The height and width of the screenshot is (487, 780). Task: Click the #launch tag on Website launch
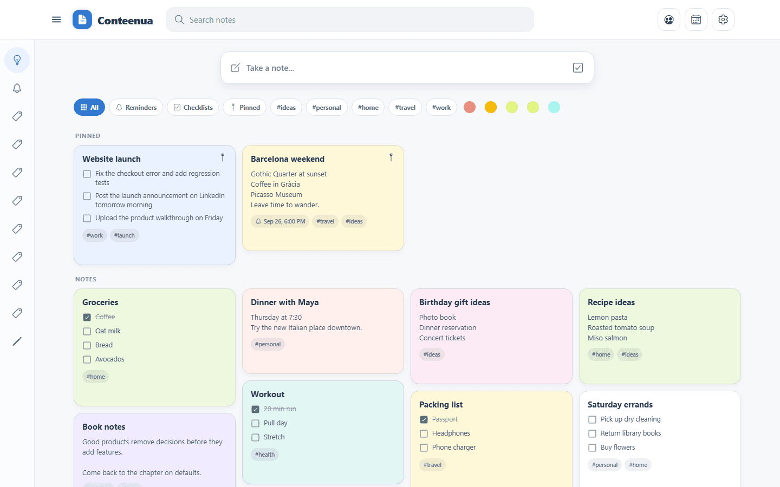[x=125, y=235]
